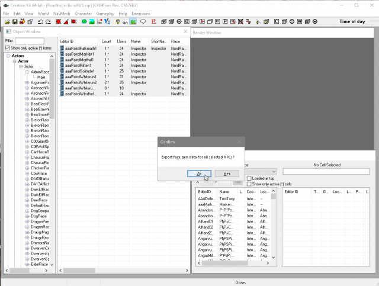Click the Filter text field
This screenshot has height=286, width=379.
[29, 41]
